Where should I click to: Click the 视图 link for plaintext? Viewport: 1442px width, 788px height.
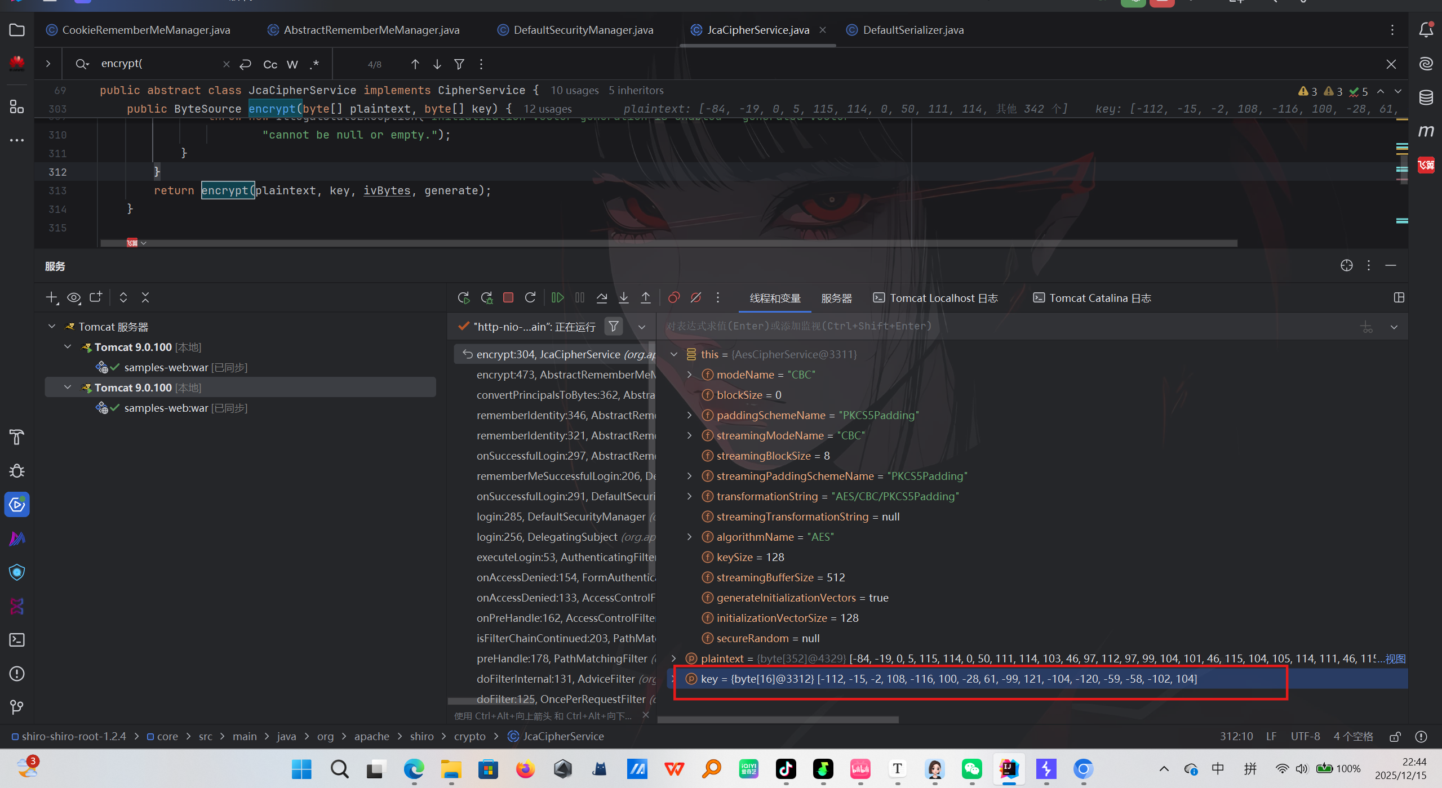coord(1396,658)
